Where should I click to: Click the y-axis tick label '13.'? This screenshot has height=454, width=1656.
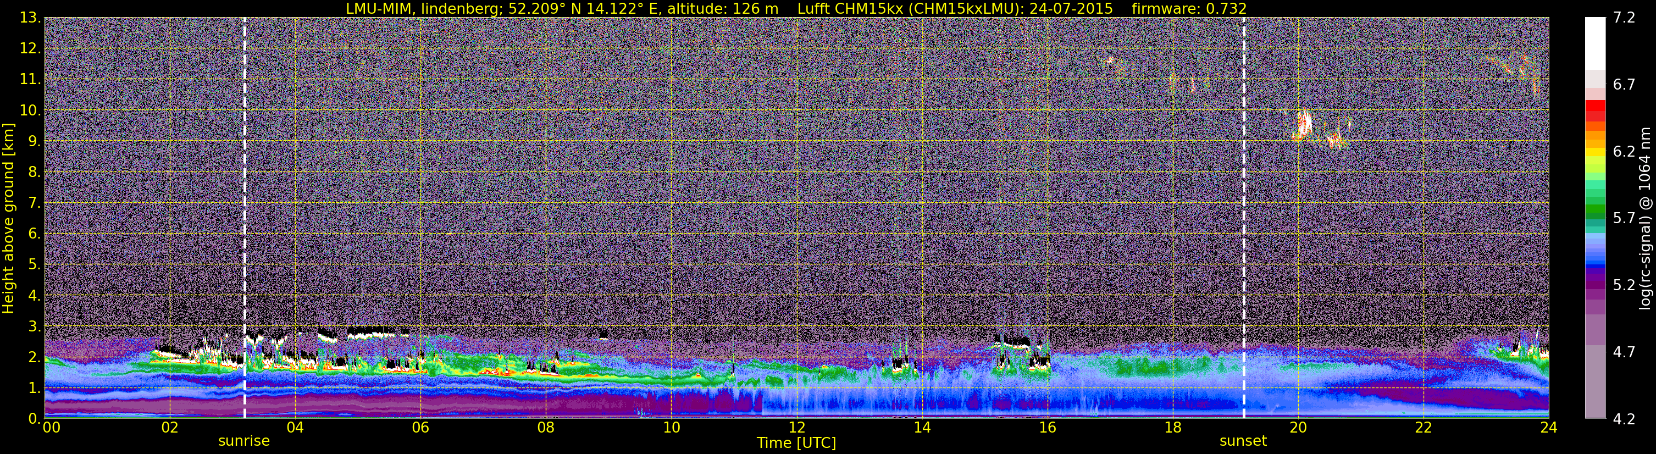click(x=30, y=18)
